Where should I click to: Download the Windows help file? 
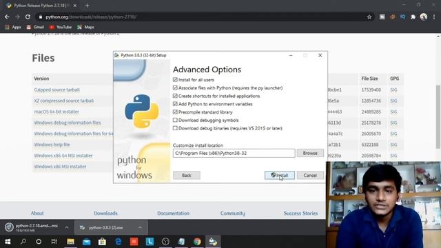pos(52,145)
